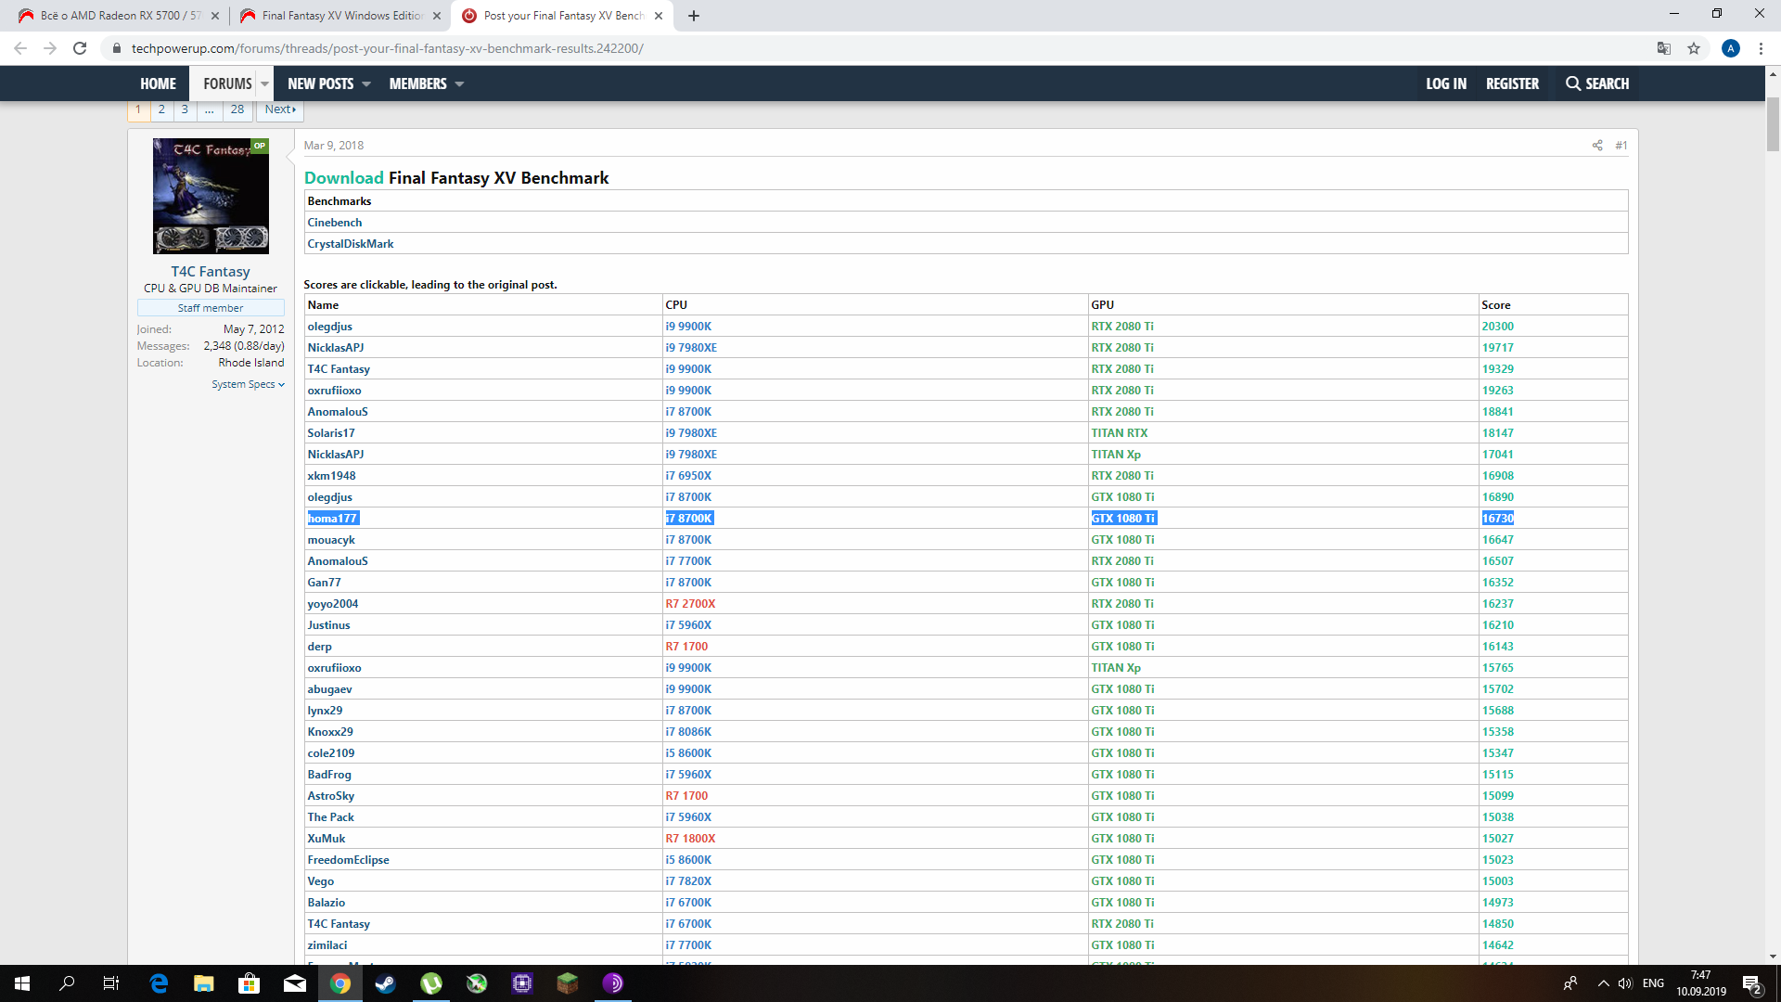
Task: Switch to Final Fantasy XV Windows Edition tab
Action: 341,16
